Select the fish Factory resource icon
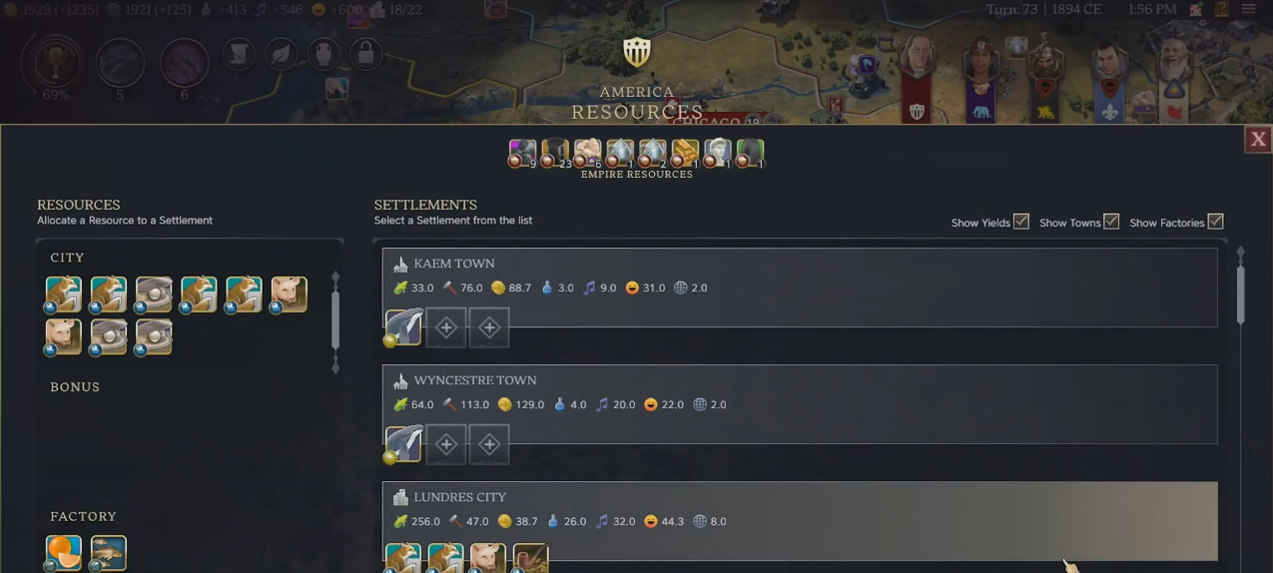 pos(108,552)
